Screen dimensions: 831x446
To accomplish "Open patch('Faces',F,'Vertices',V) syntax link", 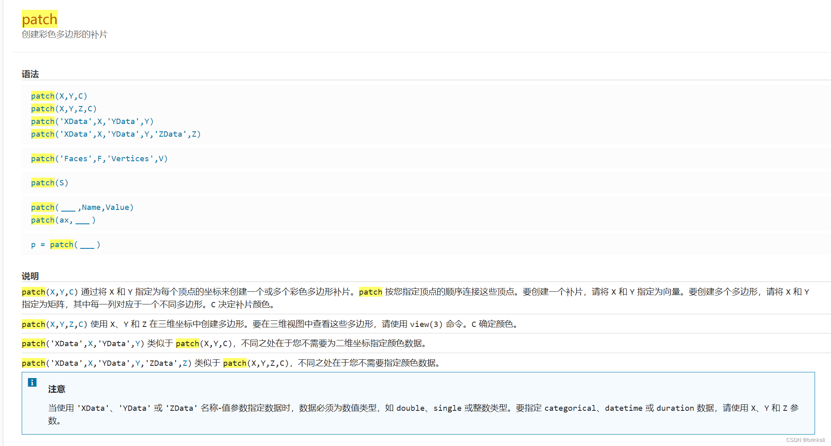I will coord(99,159).
